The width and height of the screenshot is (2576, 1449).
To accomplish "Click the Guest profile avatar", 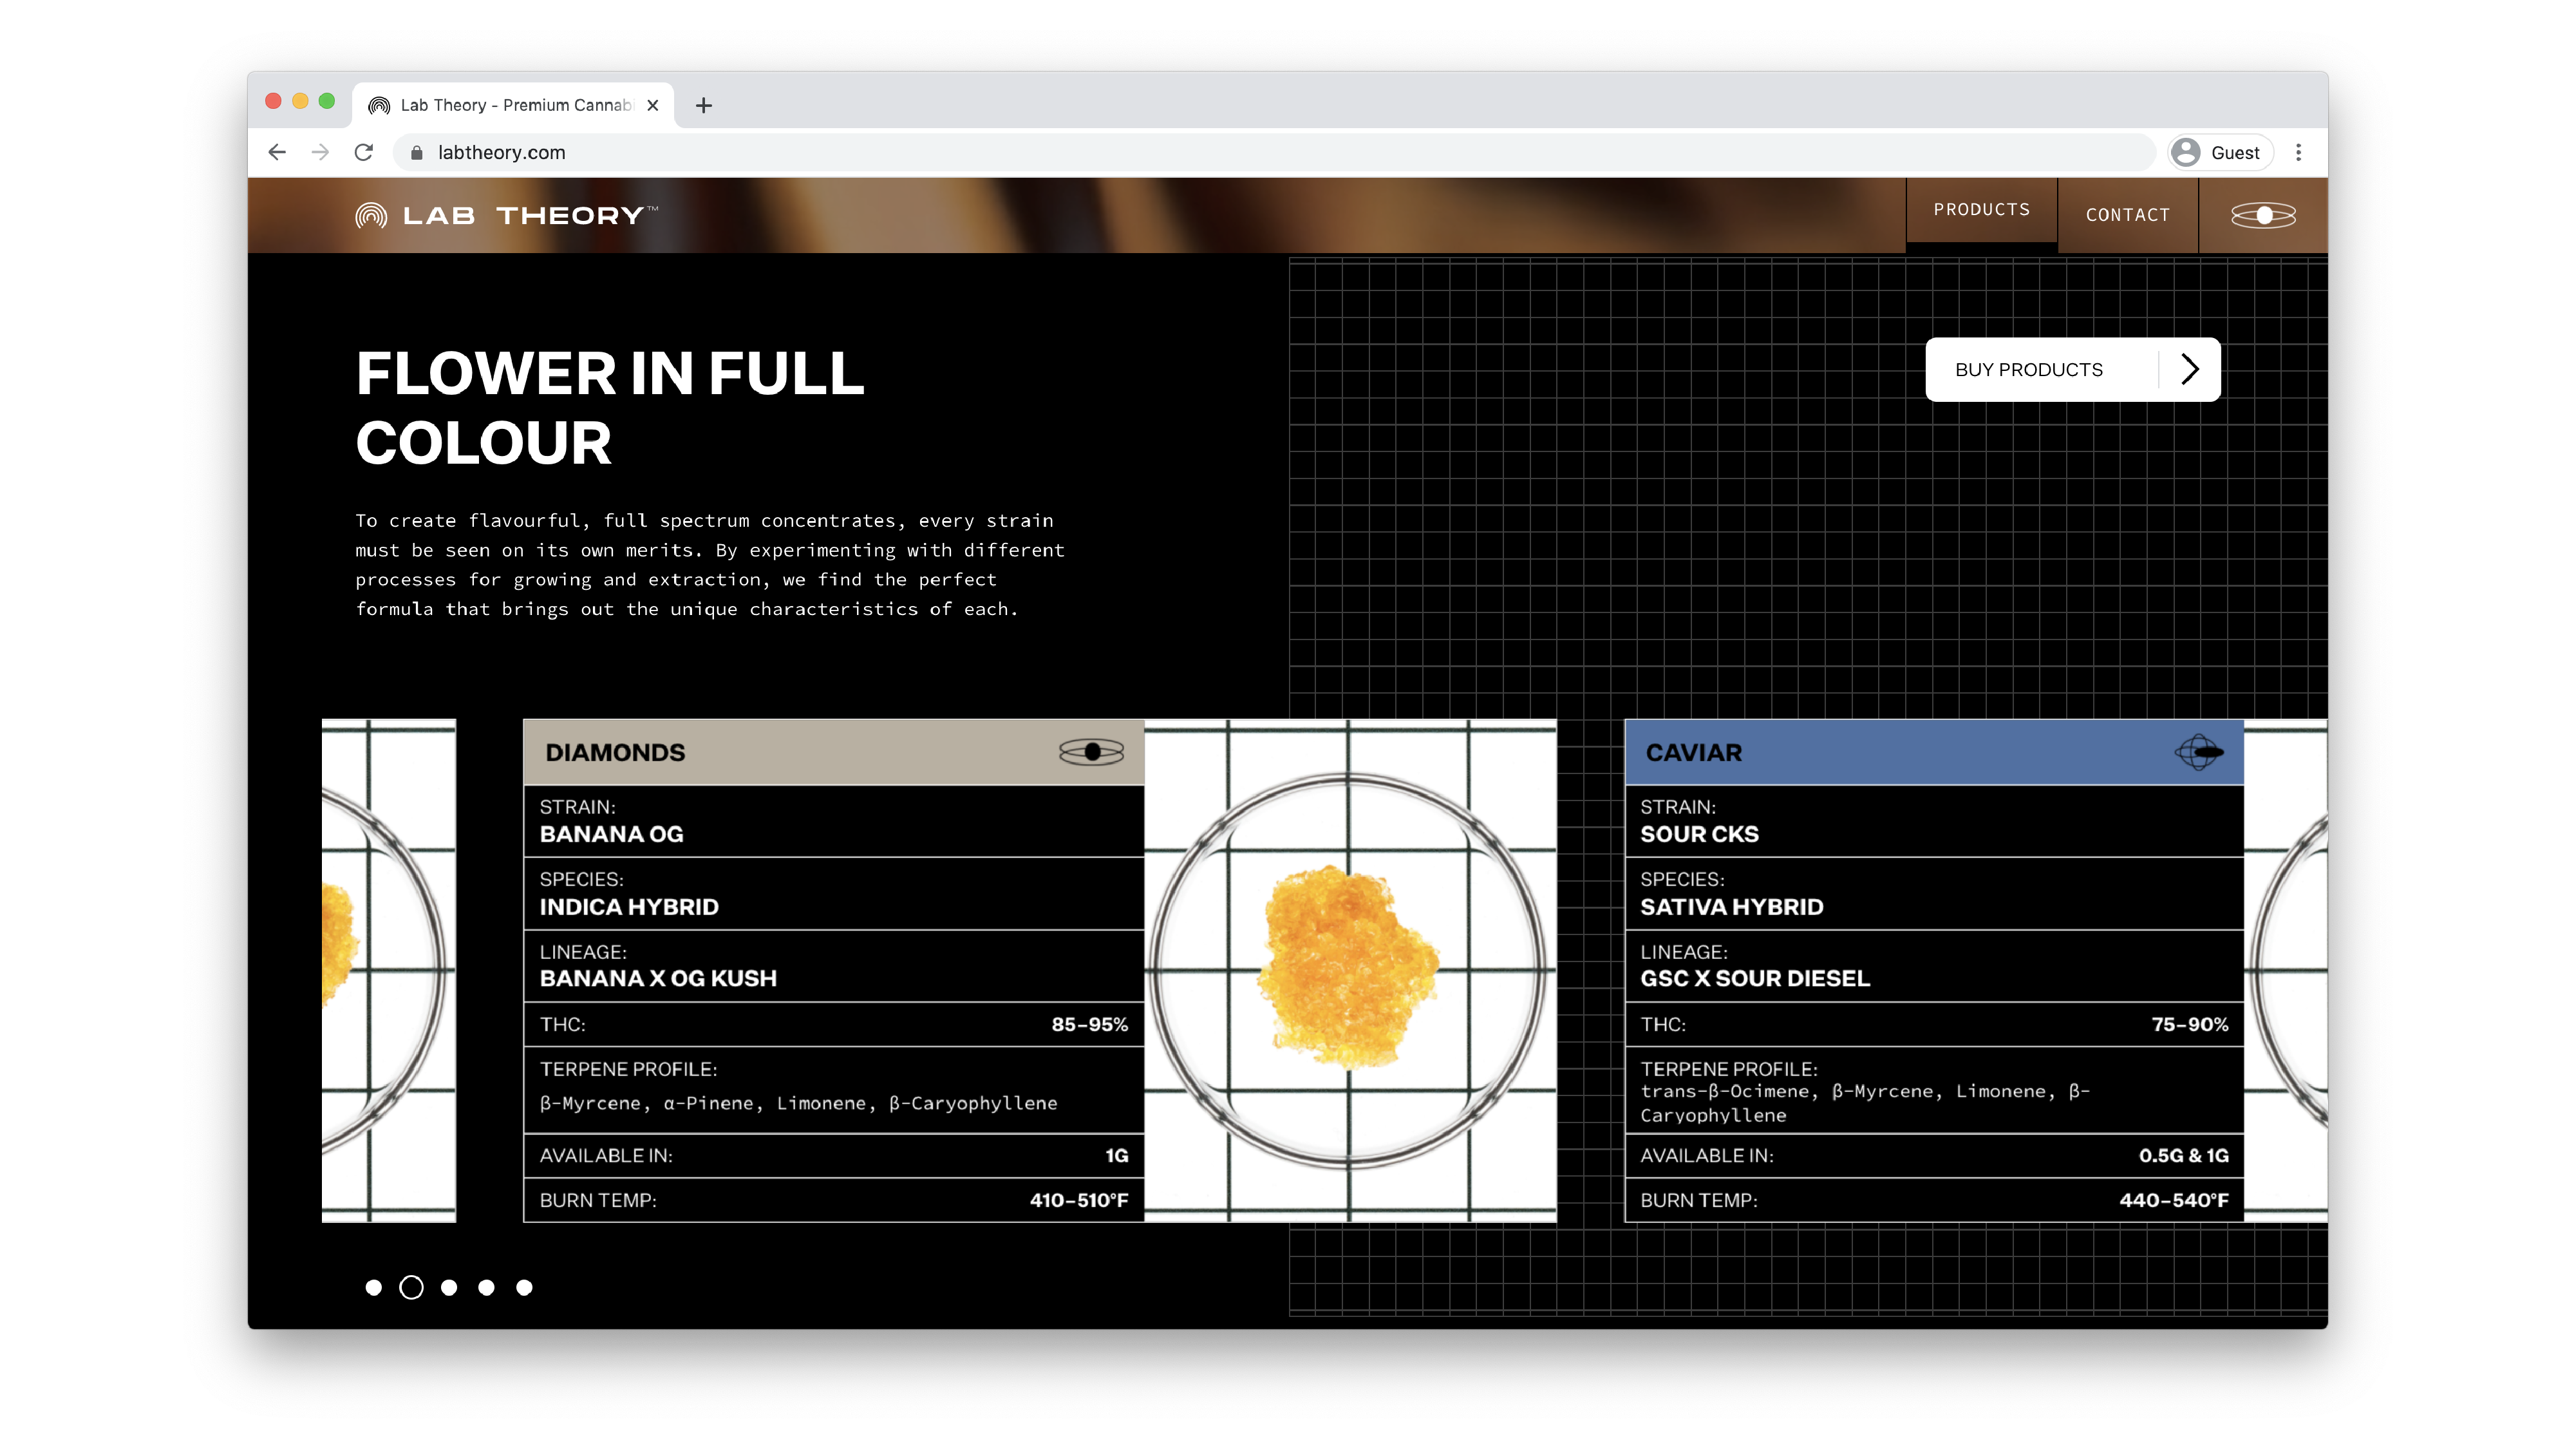I will 2186,152.
